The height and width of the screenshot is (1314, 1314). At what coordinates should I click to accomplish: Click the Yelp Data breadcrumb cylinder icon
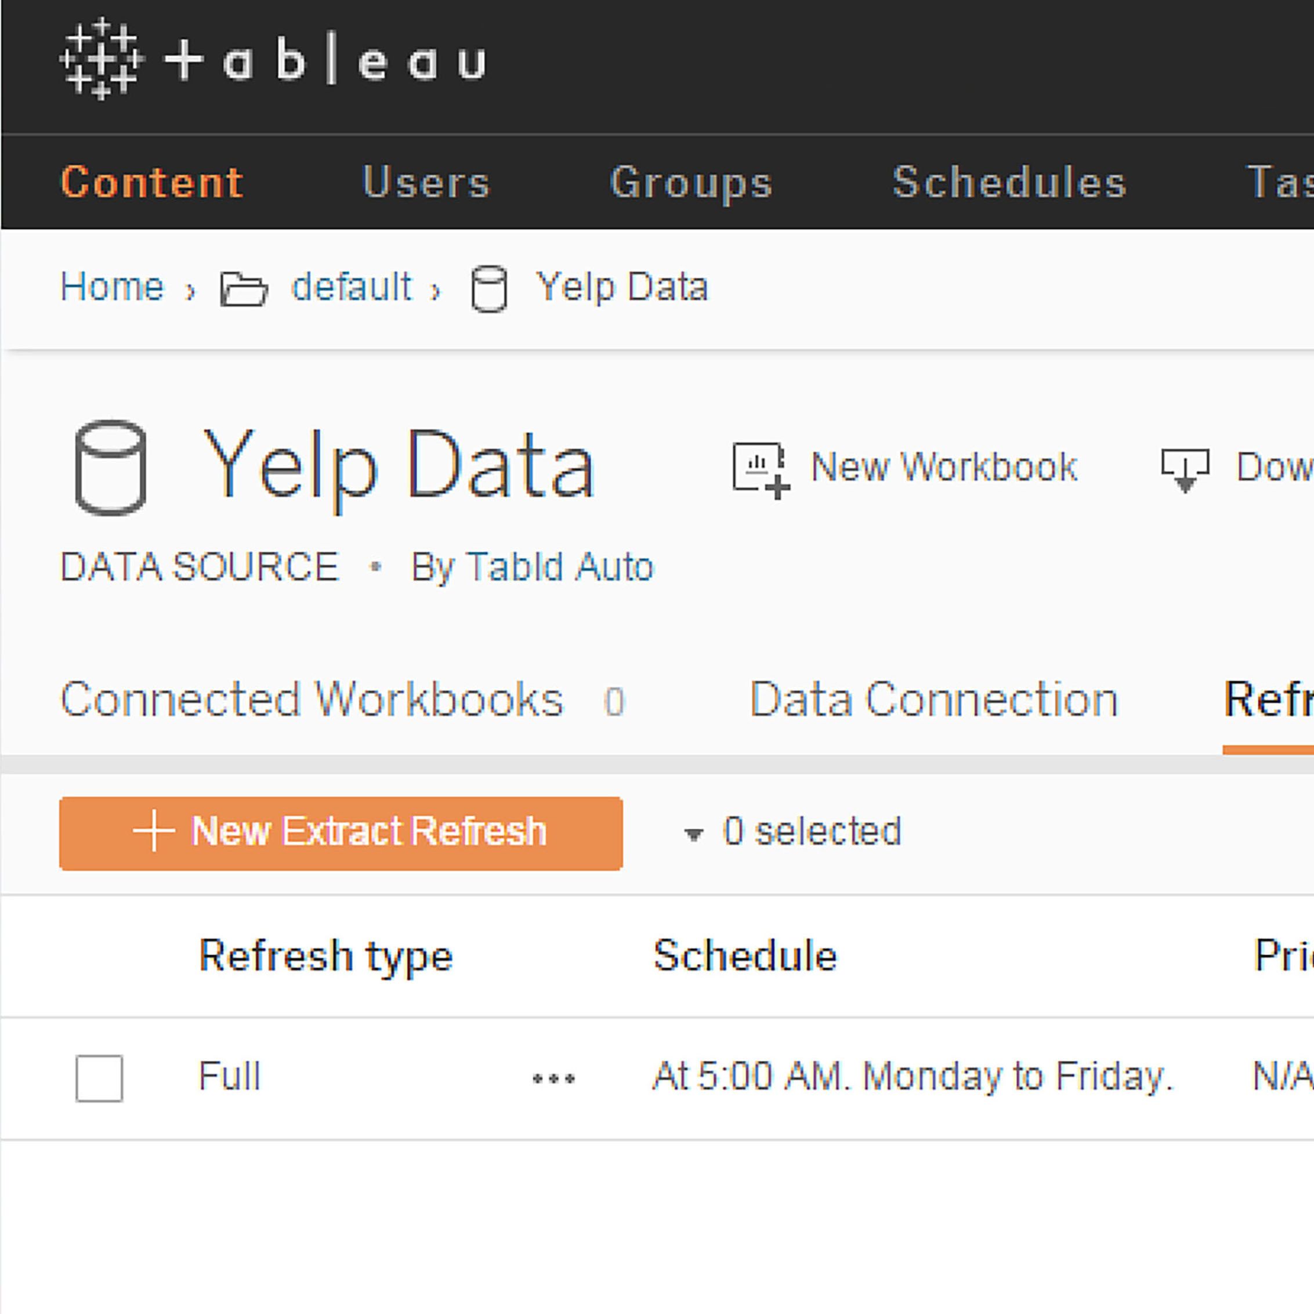(489, 288)
